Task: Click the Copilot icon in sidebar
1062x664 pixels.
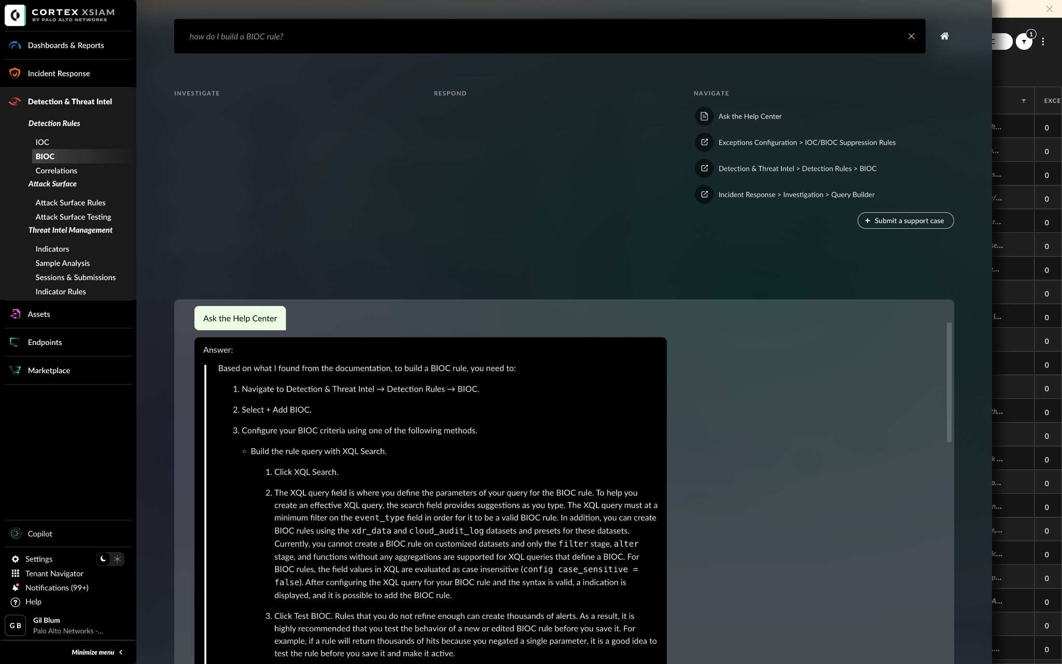Action: [x=15, y=533]
